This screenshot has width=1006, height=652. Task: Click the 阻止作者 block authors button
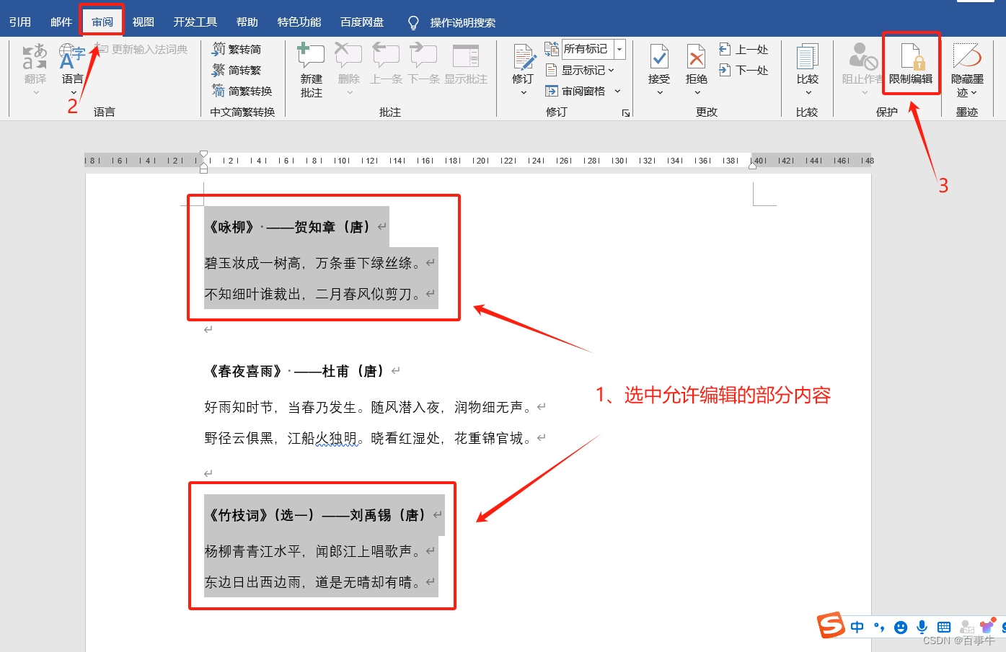862,68
